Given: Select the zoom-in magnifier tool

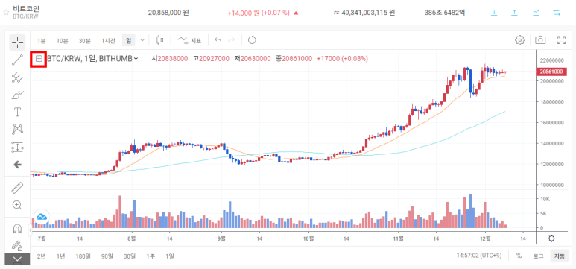Looking at the screenshot, I should point(17,205).
